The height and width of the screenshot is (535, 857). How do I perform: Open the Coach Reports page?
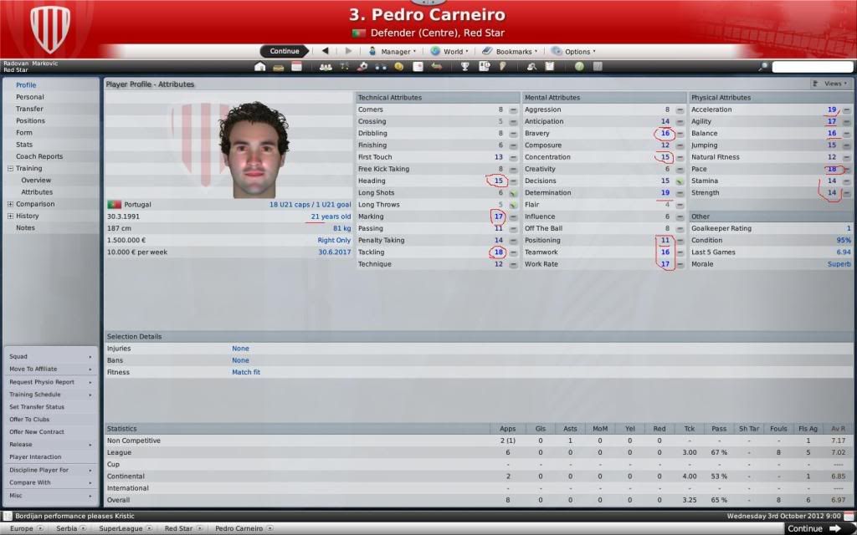coord(39,156)
